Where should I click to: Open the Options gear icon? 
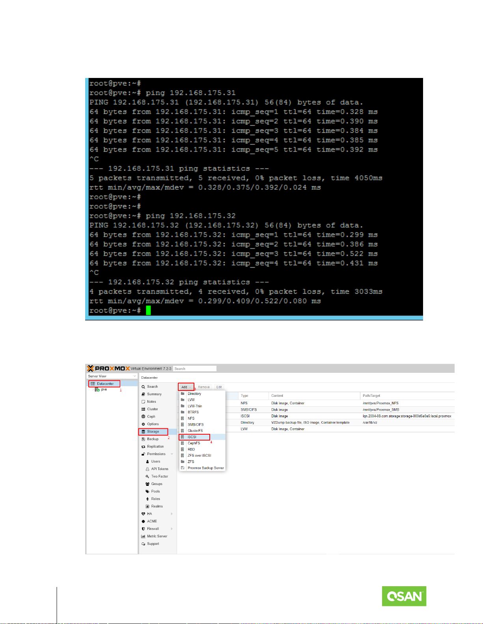pyautogui.click(x=144, y=424)
